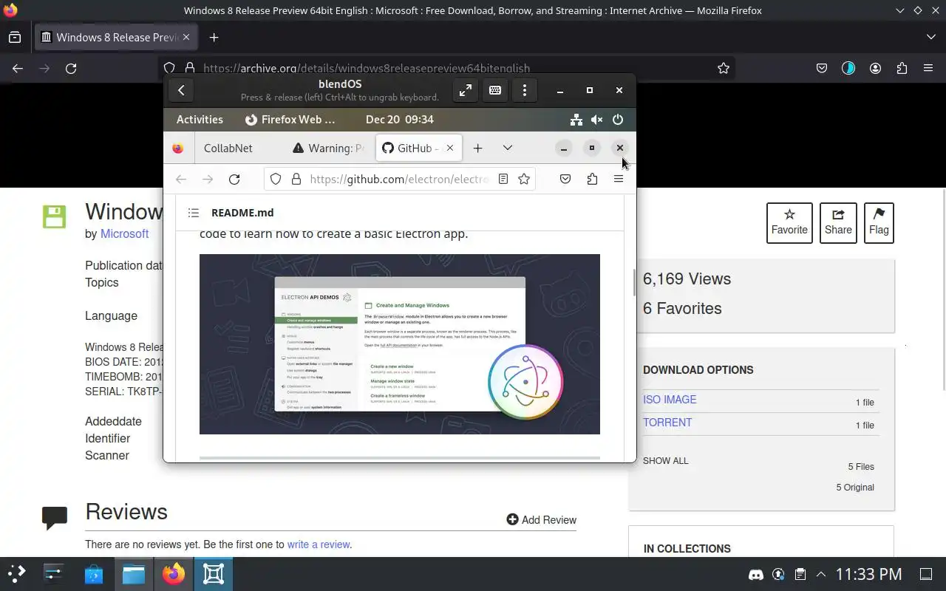946x591 pixels.
Task: Open the blendOS viewer three-dot menu
Action: [525, 90]
